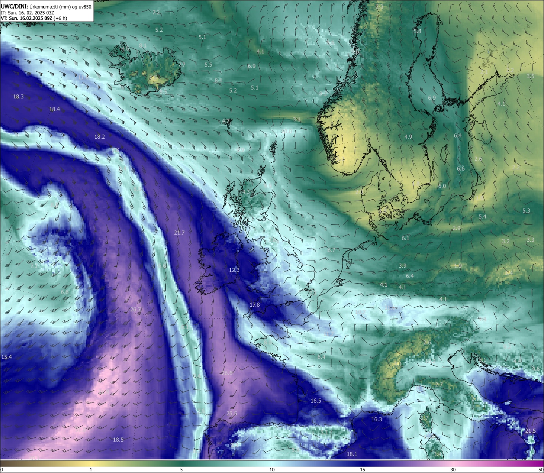Click the 7.7 value east of Iceland
Image resolution: width=544 pixels, height=473 pixels.
pos(182,64)
